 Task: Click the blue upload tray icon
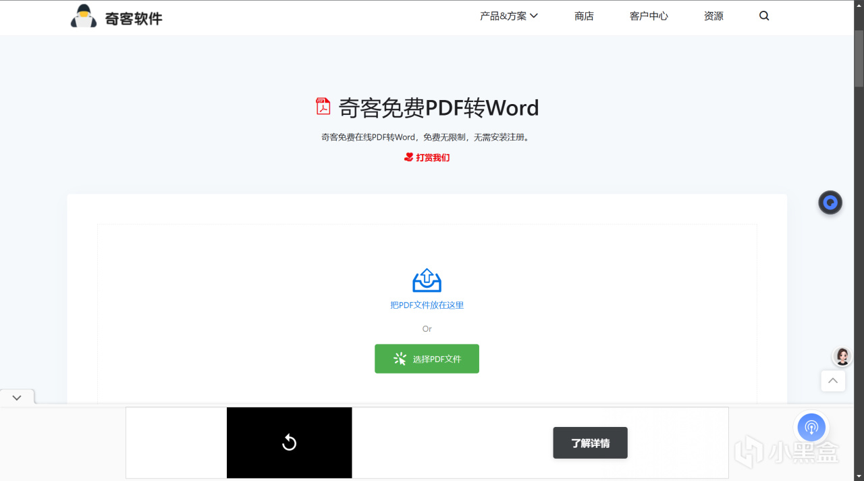tap(427, 280)
